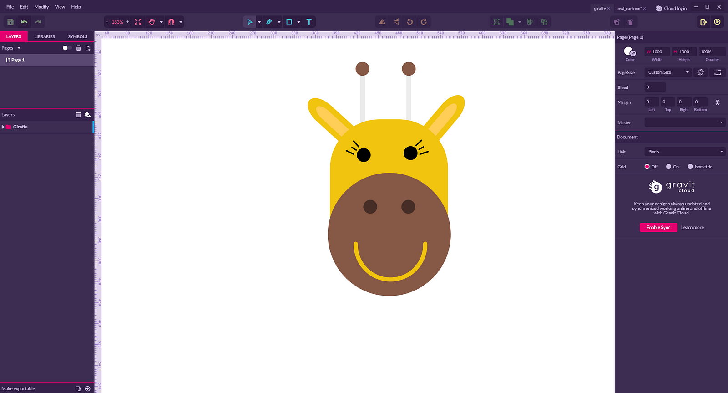728x393 pixels.
Task: Select Grid Isometric radio button
Action: [690, 167]
